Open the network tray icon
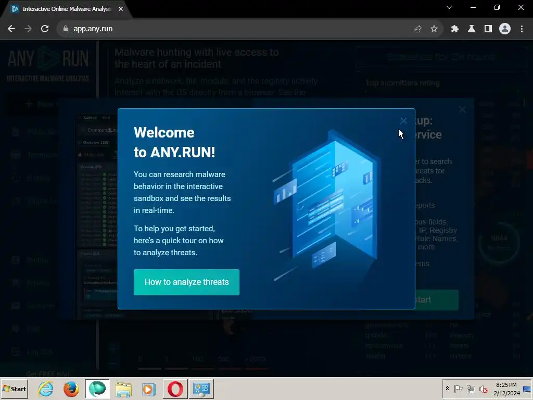The width and height of the screenshot is (533, 400). [471, 389]
